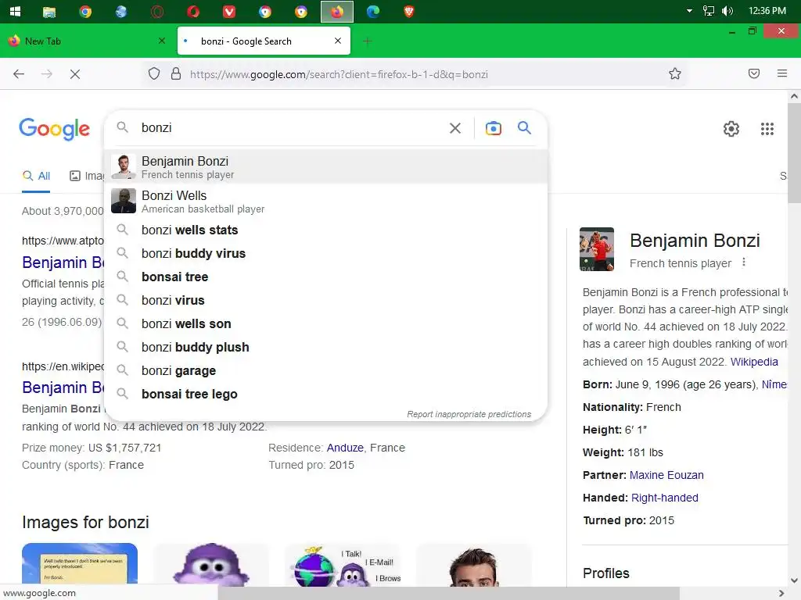The height and width of the screenshot is (600, 801).
Task: Choose suggestion bonzi buddy plush
Action: point(326,348)
